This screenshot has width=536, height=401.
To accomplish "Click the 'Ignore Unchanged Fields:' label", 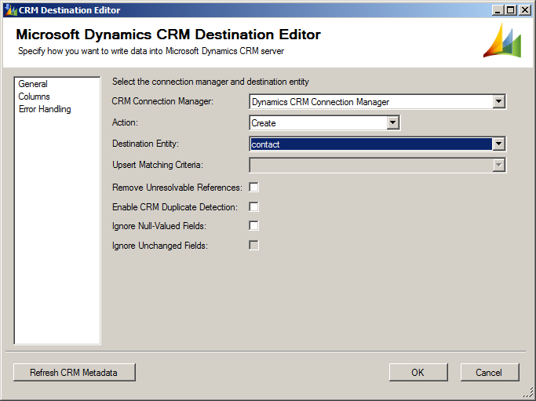I will (x=160, y=246).
